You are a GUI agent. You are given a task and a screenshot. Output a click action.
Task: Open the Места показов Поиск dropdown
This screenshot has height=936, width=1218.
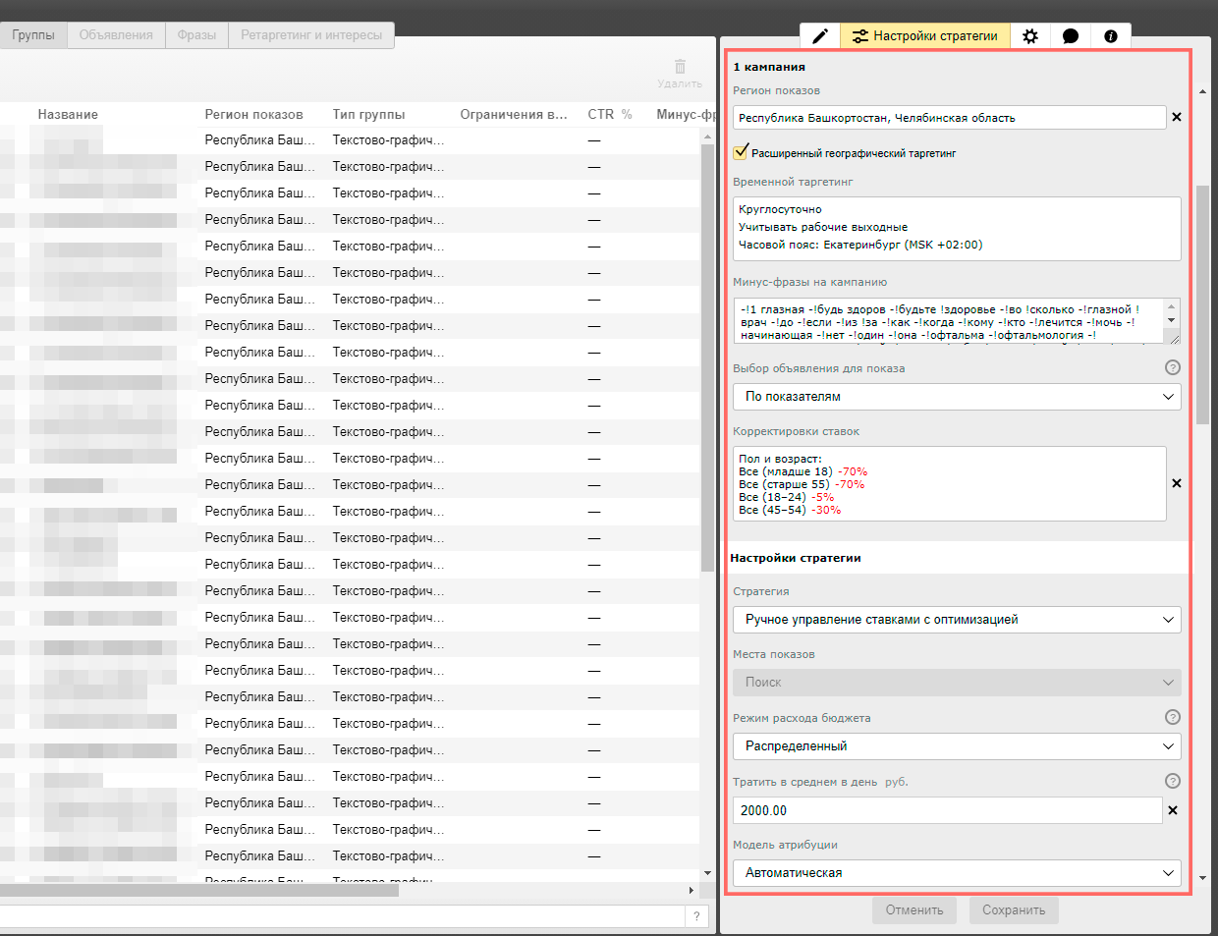tap(957, 683)
